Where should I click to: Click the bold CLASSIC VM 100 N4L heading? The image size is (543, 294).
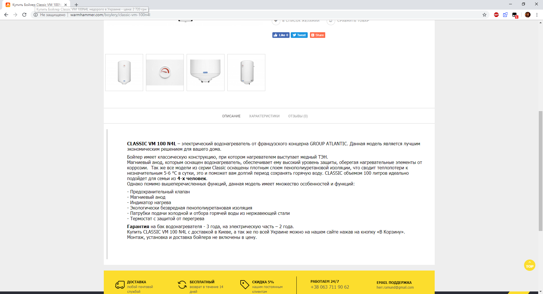[x=152, y=144]
